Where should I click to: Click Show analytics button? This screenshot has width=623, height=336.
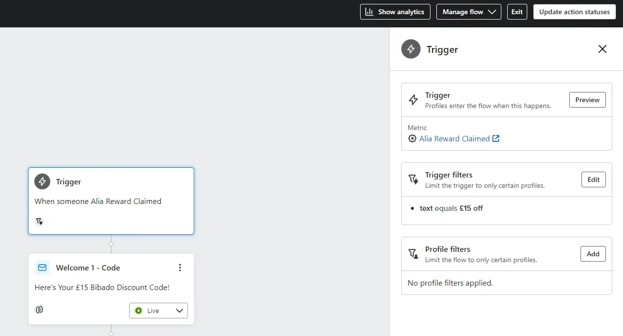(395, 12)
